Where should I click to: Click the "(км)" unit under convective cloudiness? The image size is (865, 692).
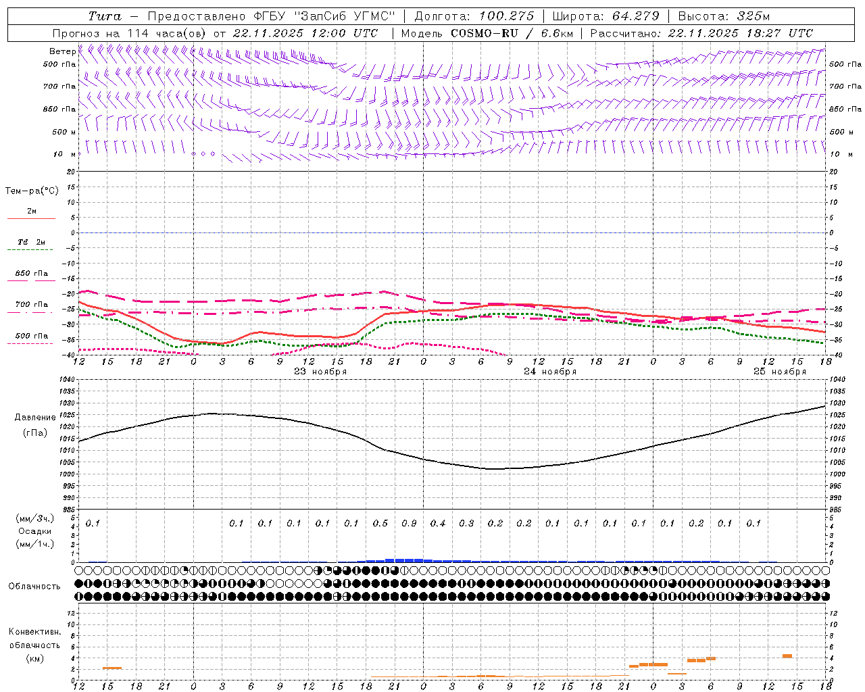click(35, 658)
